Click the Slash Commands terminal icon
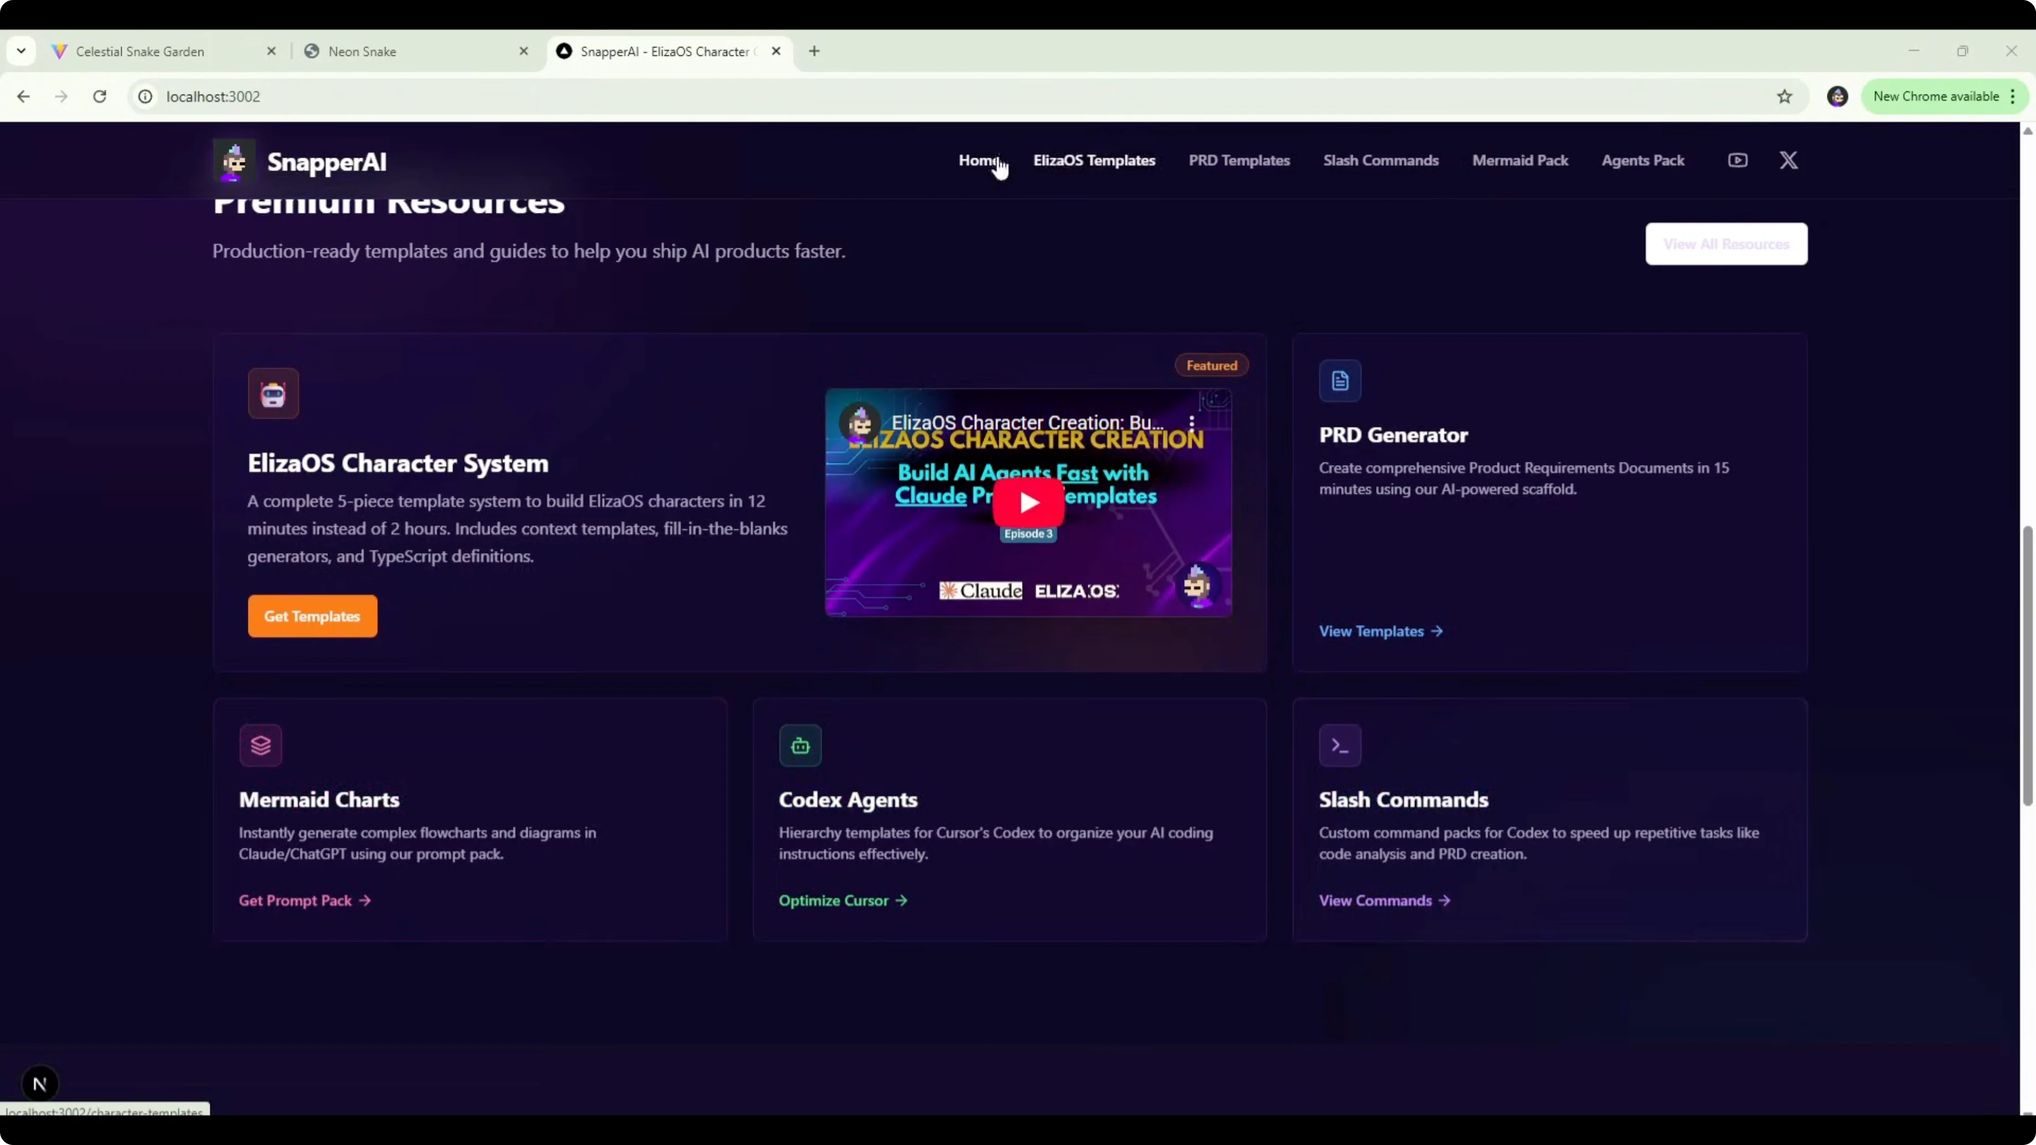The width and height of the screenshot is (2036, 1145). (1339, 745)
